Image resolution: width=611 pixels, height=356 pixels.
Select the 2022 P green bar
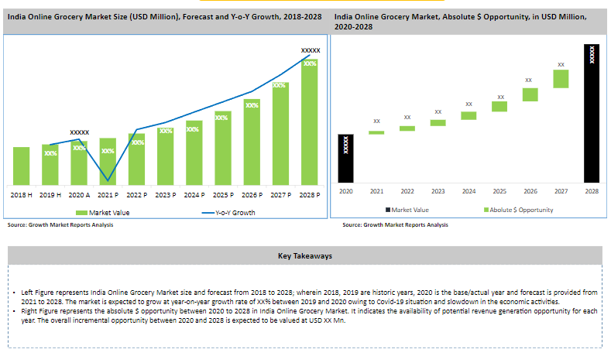pyautogui.click(x=137, y=159)
